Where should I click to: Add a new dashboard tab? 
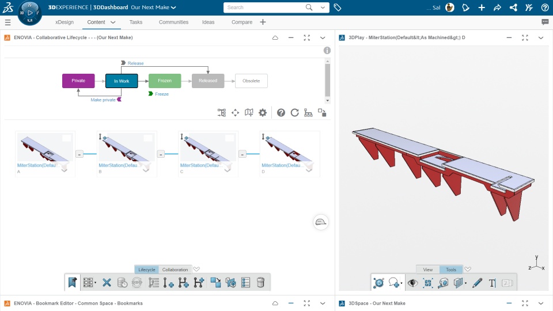(263, 22)
